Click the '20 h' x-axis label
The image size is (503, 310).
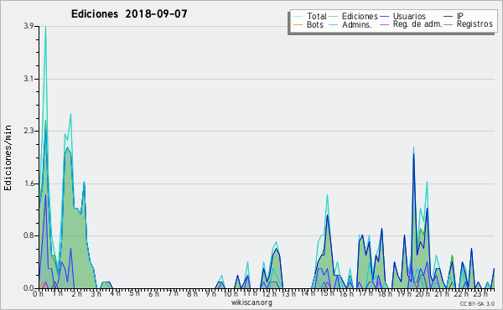(x=423, y=293)
